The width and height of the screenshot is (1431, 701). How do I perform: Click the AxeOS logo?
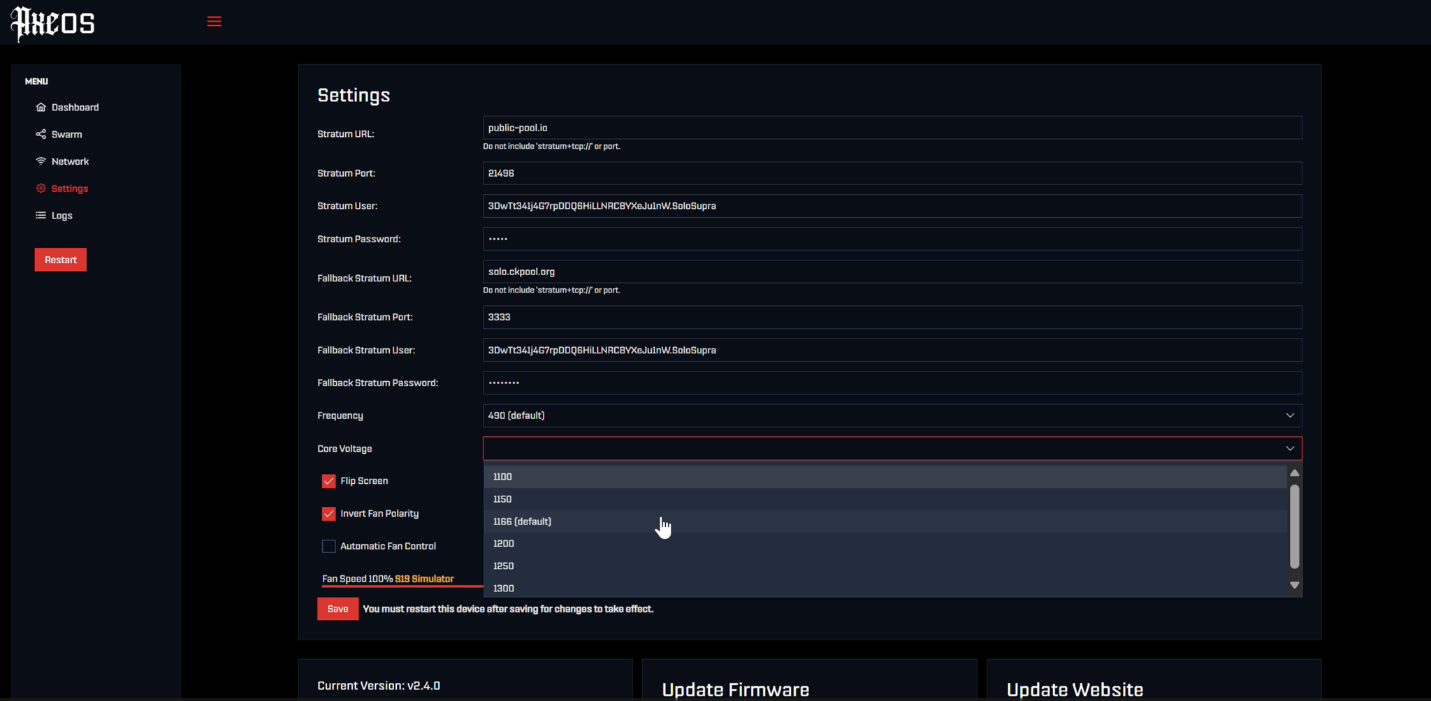point(52,23)
